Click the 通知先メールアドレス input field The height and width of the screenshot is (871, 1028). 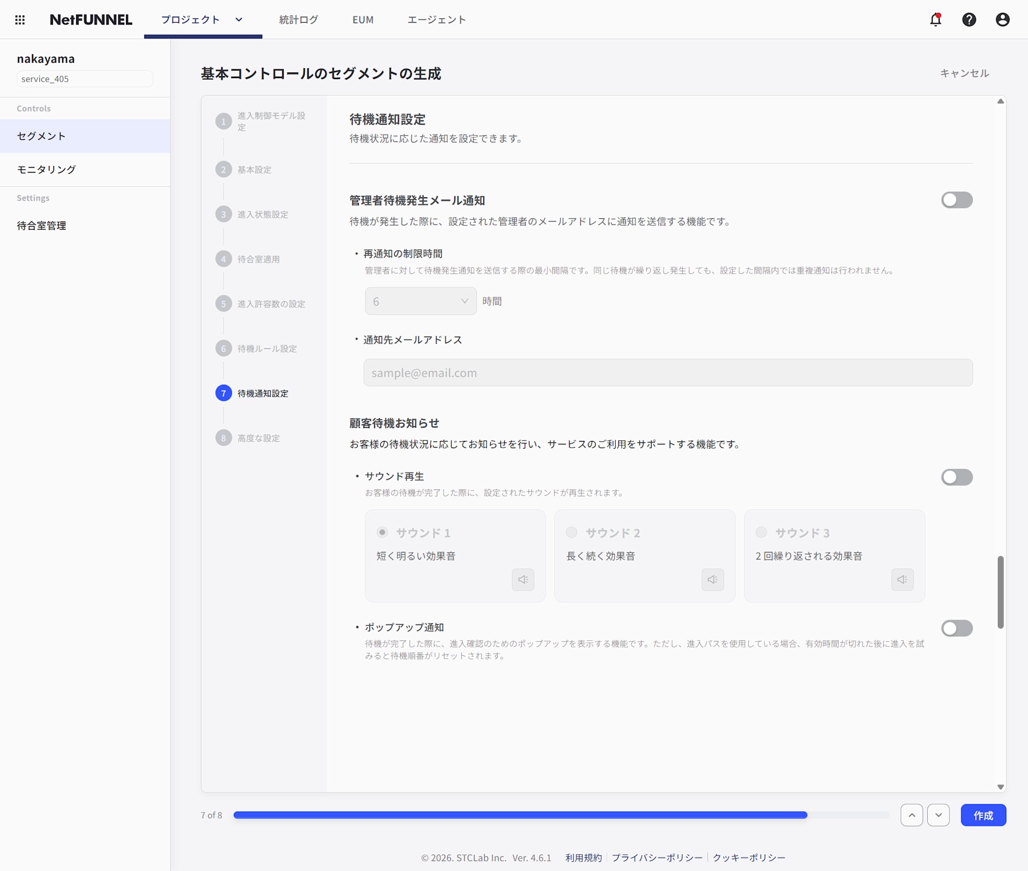tap(667, 373)
